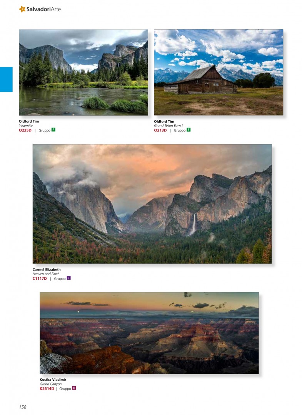Click the SalvadoriArte brand name text
Screen dimensions: 302x415
44,9
